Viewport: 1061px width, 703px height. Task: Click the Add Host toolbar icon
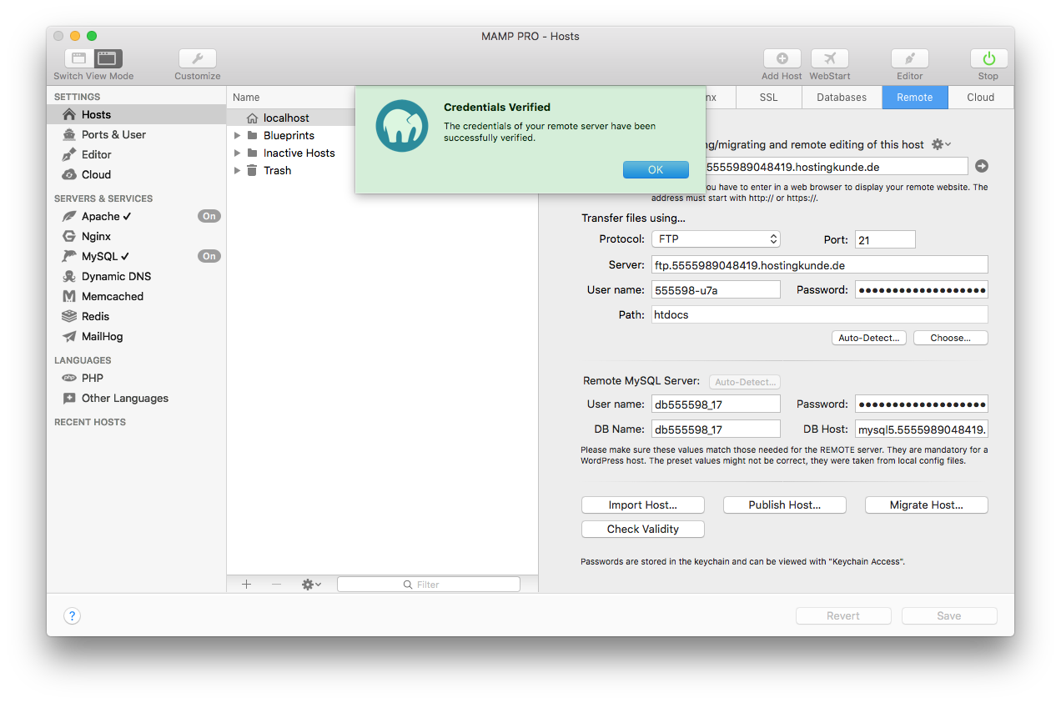click(782, 58)
